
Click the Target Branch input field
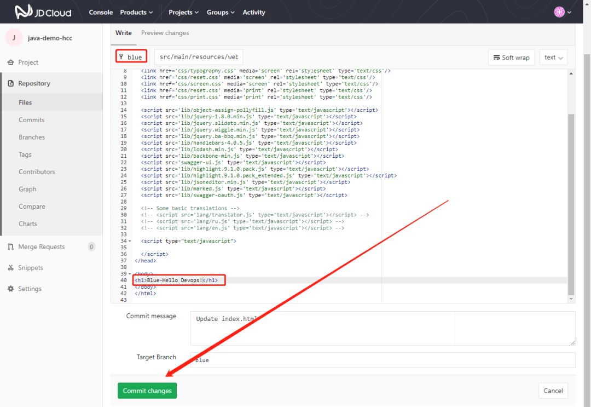[383, 360]
